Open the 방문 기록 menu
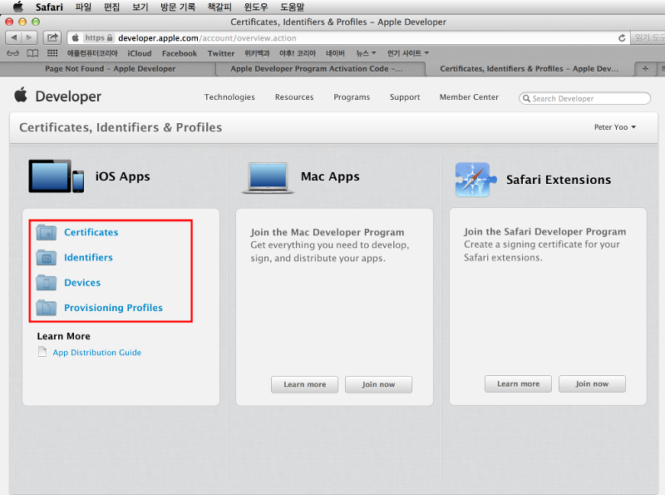This screenshot has height=495, width=665. (178, 7)
